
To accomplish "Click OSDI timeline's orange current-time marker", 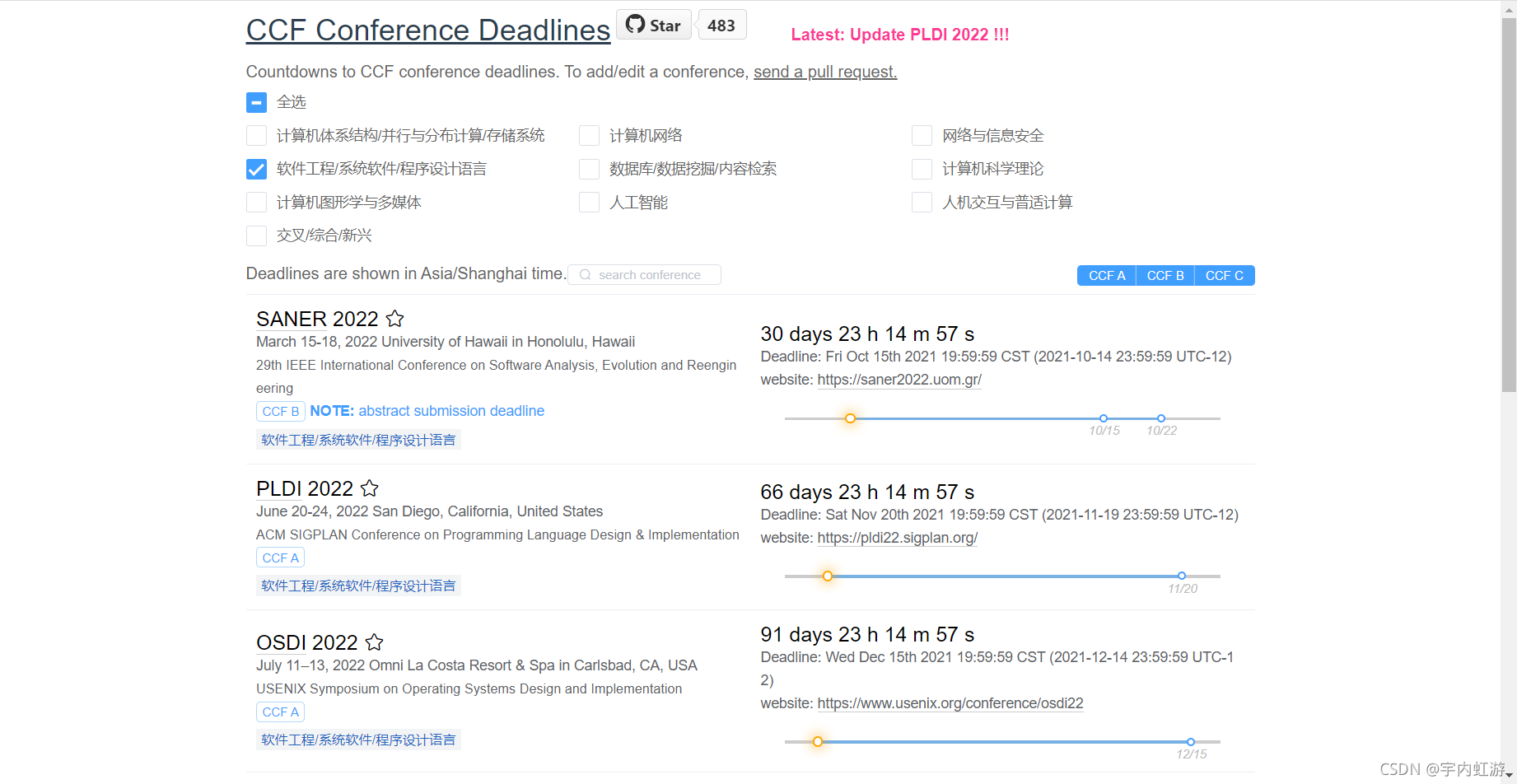I will [818, 742].
